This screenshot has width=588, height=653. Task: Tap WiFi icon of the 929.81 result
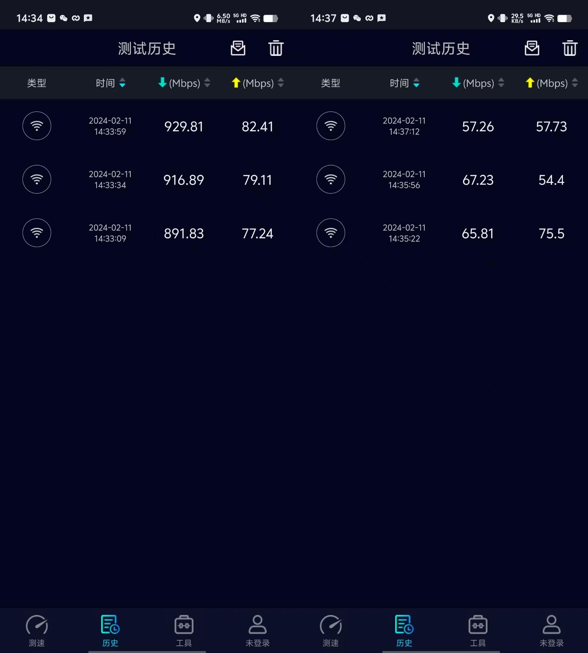tap(37, 126)
